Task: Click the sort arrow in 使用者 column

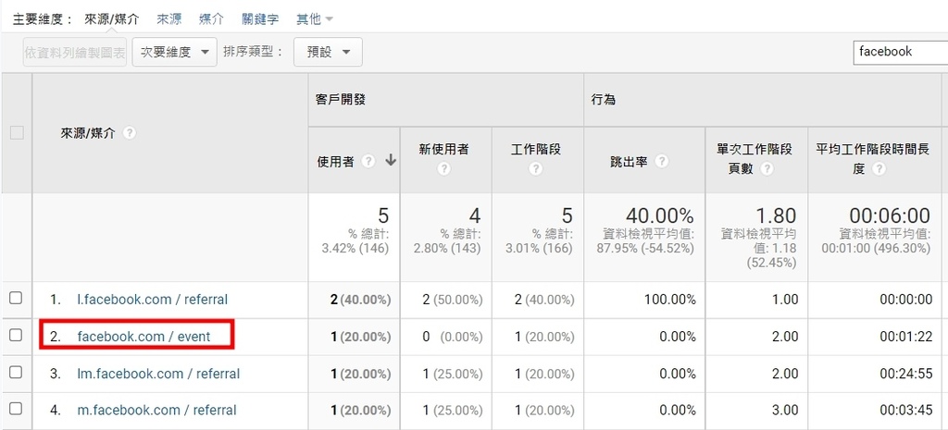Action: [x=391, y=160]
